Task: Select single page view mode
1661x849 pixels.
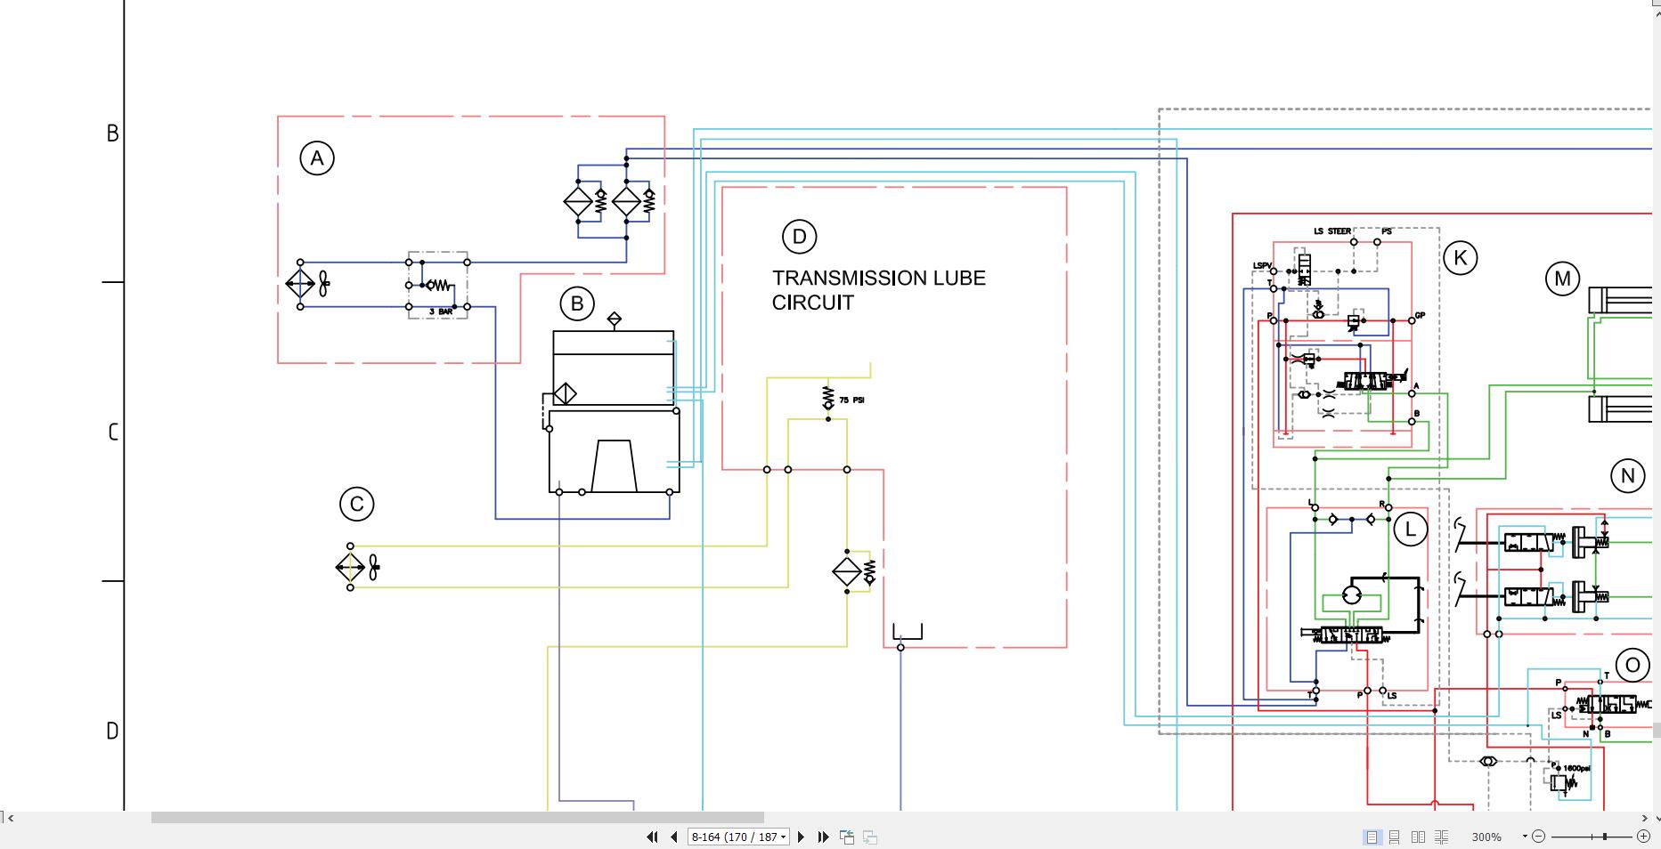Action: click(x=1372, y=837)
